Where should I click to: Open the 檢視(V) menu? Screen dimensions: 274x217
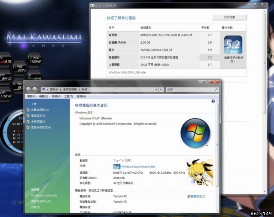56,96
